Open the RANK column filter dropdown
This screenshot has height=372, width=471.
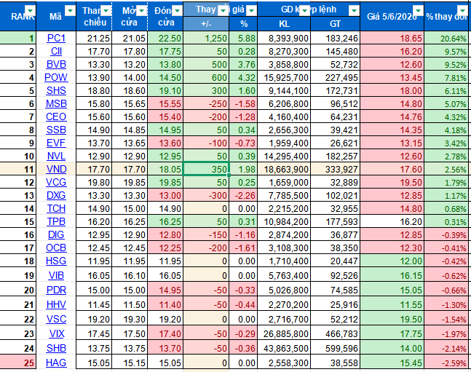(x=30, y=10)
